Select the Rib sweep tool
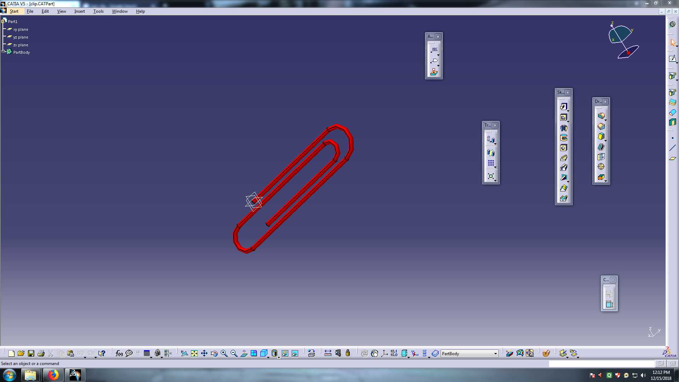 563,158
